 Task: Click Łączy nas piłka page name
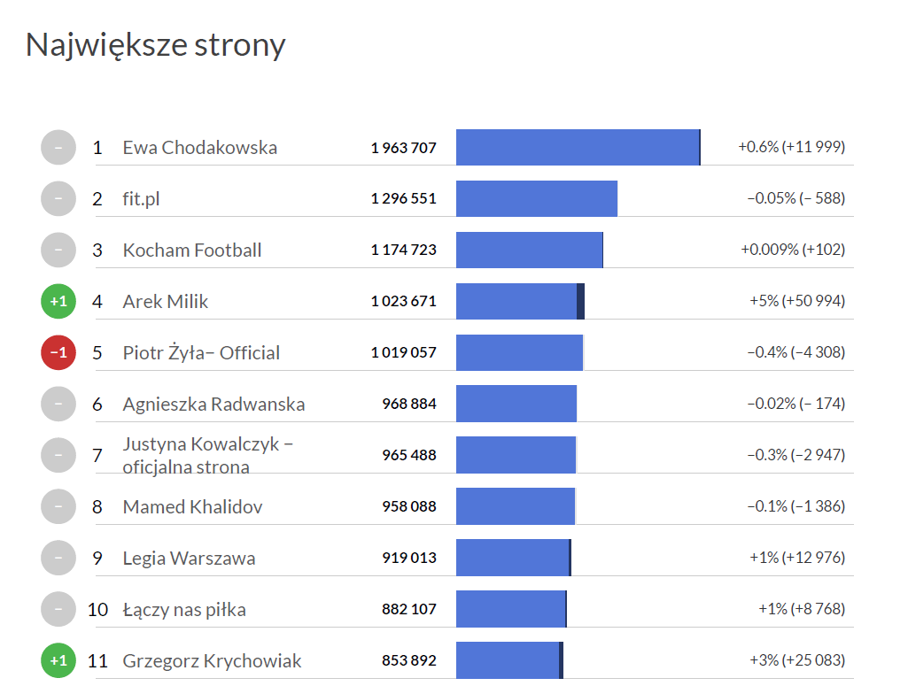pyautogui.click(x=184, y=610)
